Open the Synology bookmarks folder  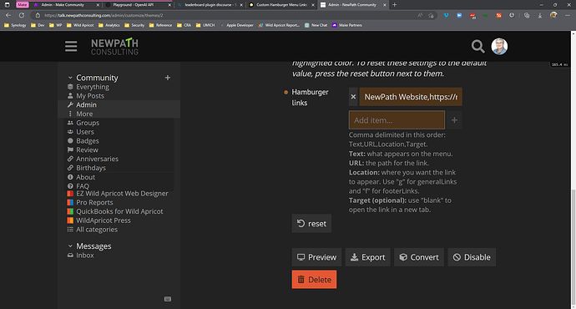pyautogui.click(x=15, y=25)
